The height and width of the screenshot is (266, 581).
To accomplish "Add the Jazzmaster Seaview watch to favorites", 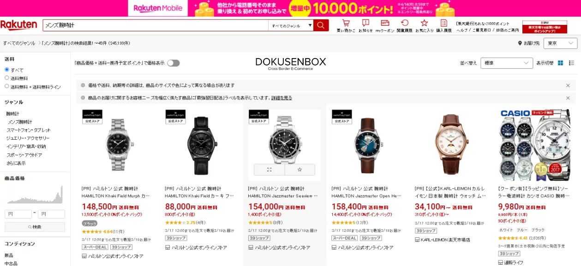I will click(299, 170).
